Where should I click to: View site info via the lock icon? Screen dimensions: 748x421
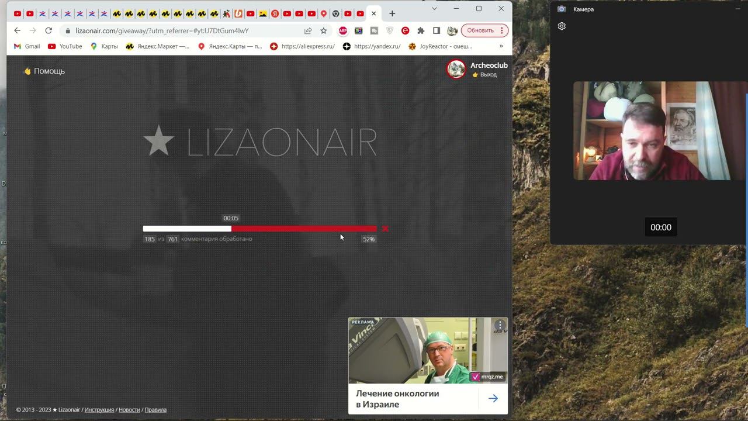pos(68,31)
